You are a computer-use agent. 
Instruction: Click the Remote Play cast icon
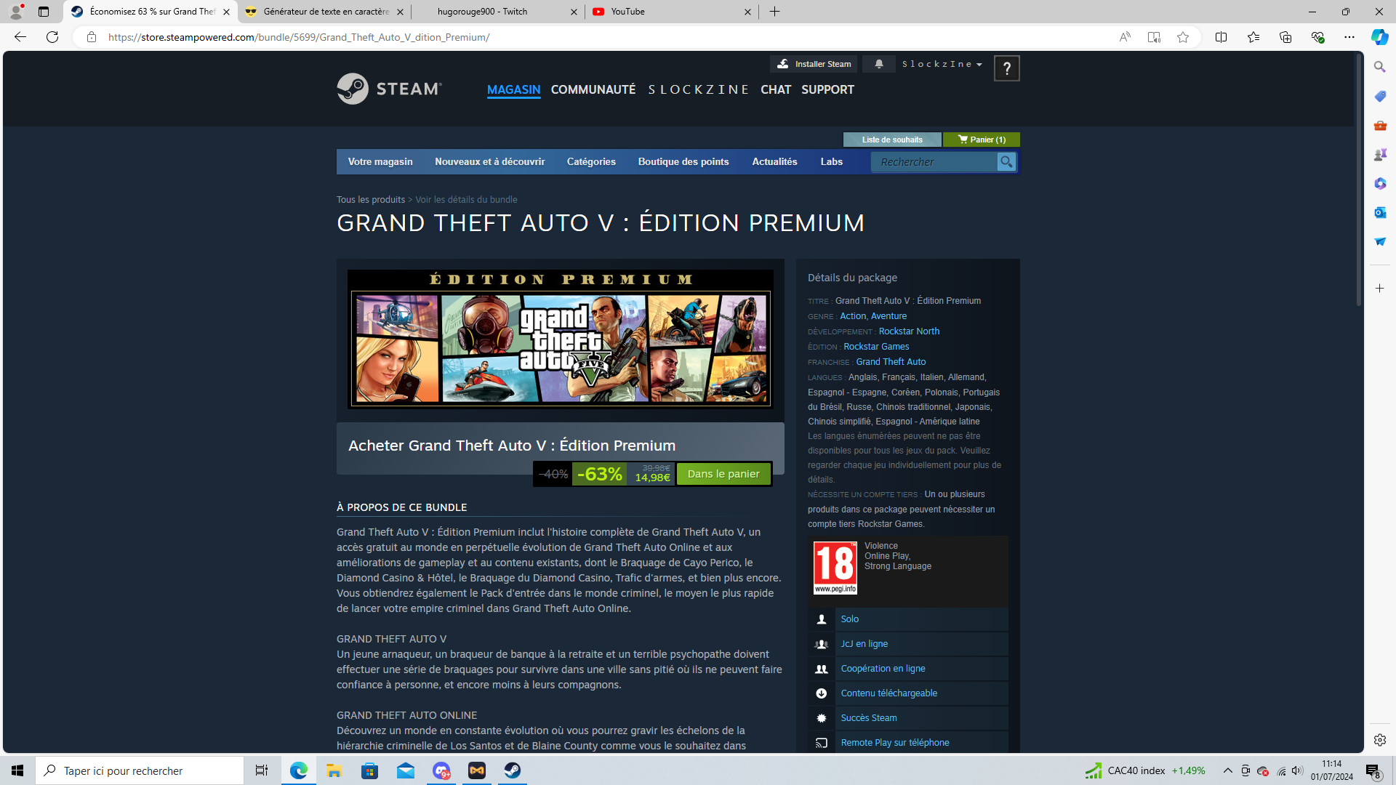point(822,743)
